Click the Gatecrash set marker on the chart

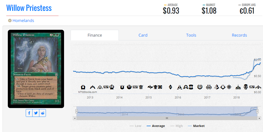click(93, 87)
